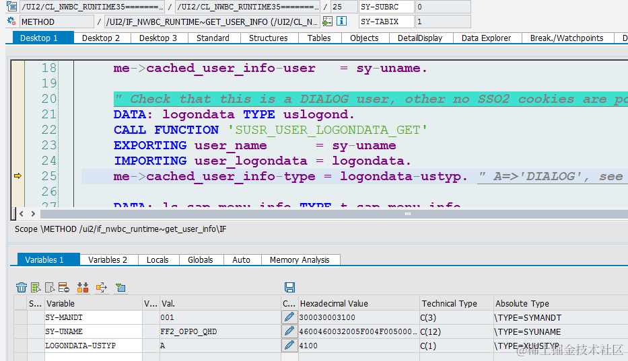Open the Memory Analysis tab
Screen dimensions: 628x361
point(300,259)
